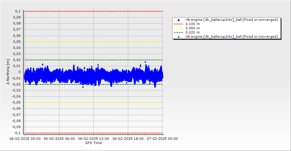Click the lower red dashed threshold line in plot
The width and height of the screenshot is (291, 151).
(91, 133)
